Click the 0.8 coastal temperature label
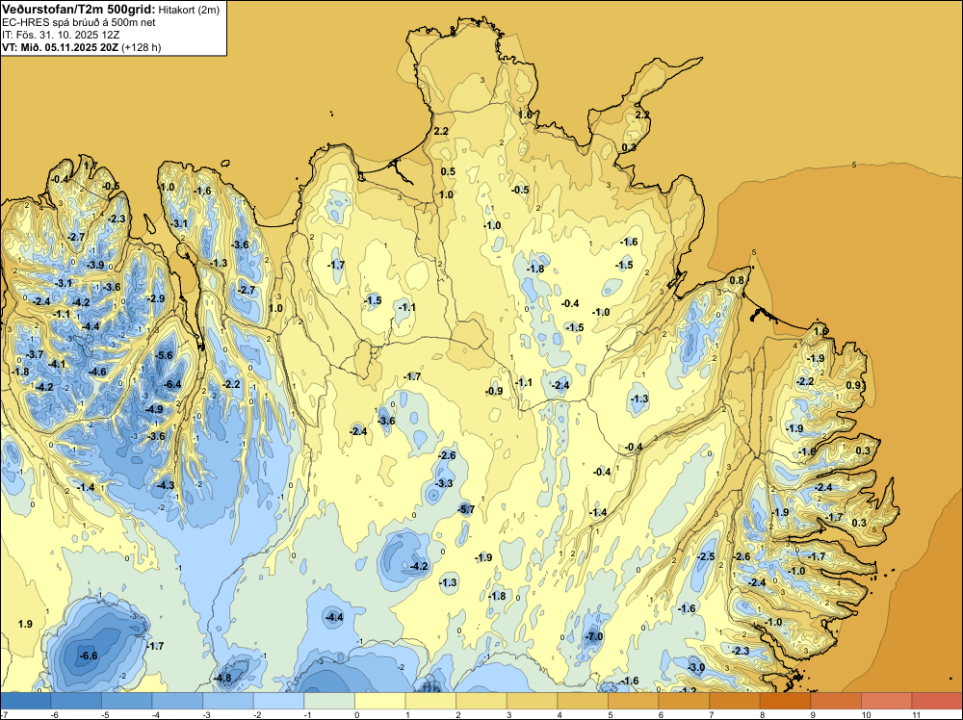Image resolution: width=963 pixels, height=720 pixels. pos(737,280)
